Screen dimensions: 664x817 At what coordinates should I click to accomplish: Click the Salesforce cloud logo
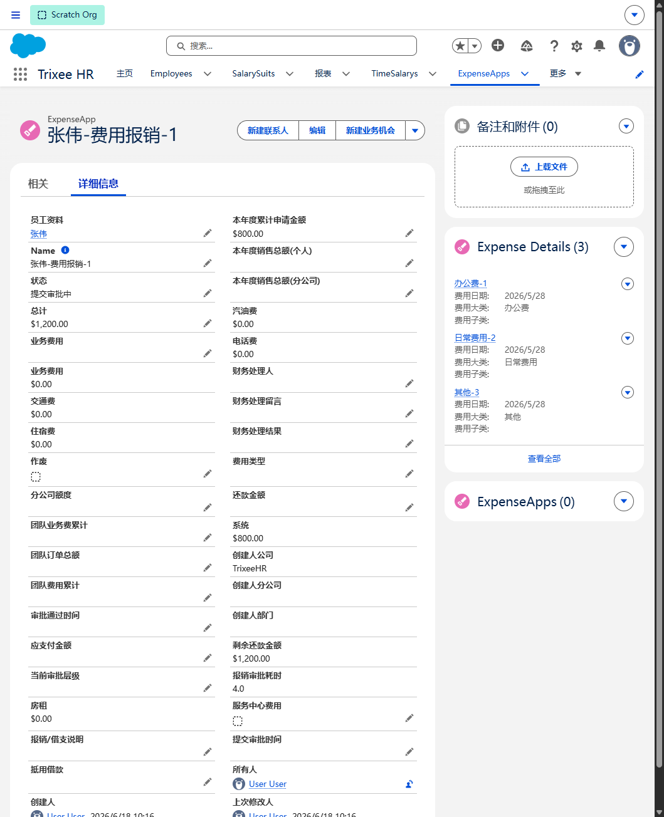pyautogui.click(x=28, y=46)
